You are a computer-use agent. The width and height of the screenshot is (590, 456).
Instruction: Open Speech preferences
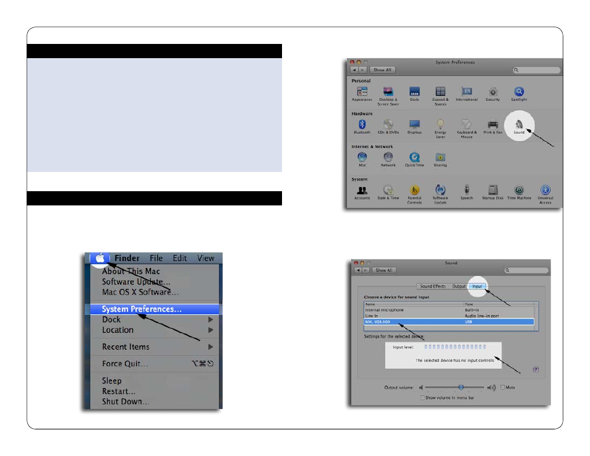tap(466, 192)
